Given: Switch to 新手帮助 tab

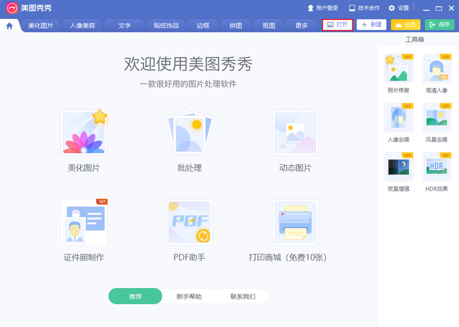Looking at the screenshot, I should (x=189, y=297).
